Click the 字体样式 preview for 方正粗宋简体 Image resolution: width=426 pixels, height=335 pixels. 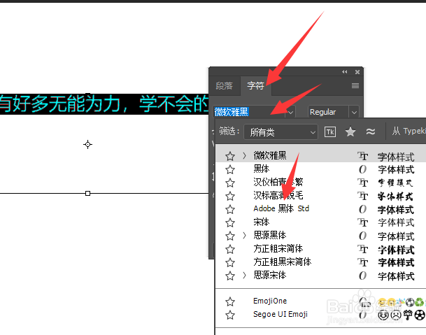click(396, 250)
